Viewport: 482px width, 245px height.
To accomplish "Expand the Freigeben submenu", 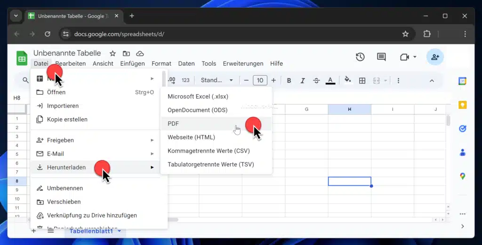I will [96, 140].
